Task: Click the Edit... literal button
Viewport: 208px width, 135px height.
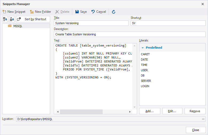Action: [172, 111]
